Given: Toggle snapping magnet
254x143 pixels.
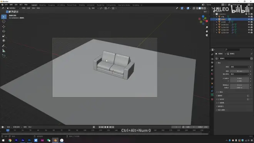Looking at the screenshot, I should coord(105,8).
